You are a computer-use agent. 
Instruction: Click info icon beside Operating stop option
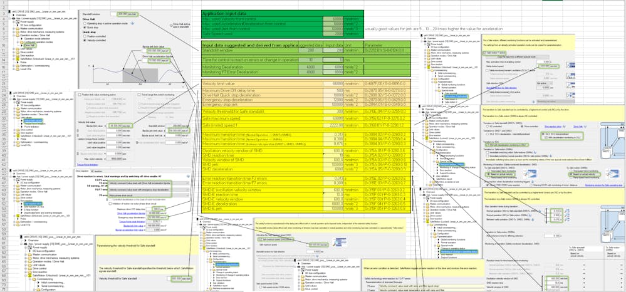point(133,23)
